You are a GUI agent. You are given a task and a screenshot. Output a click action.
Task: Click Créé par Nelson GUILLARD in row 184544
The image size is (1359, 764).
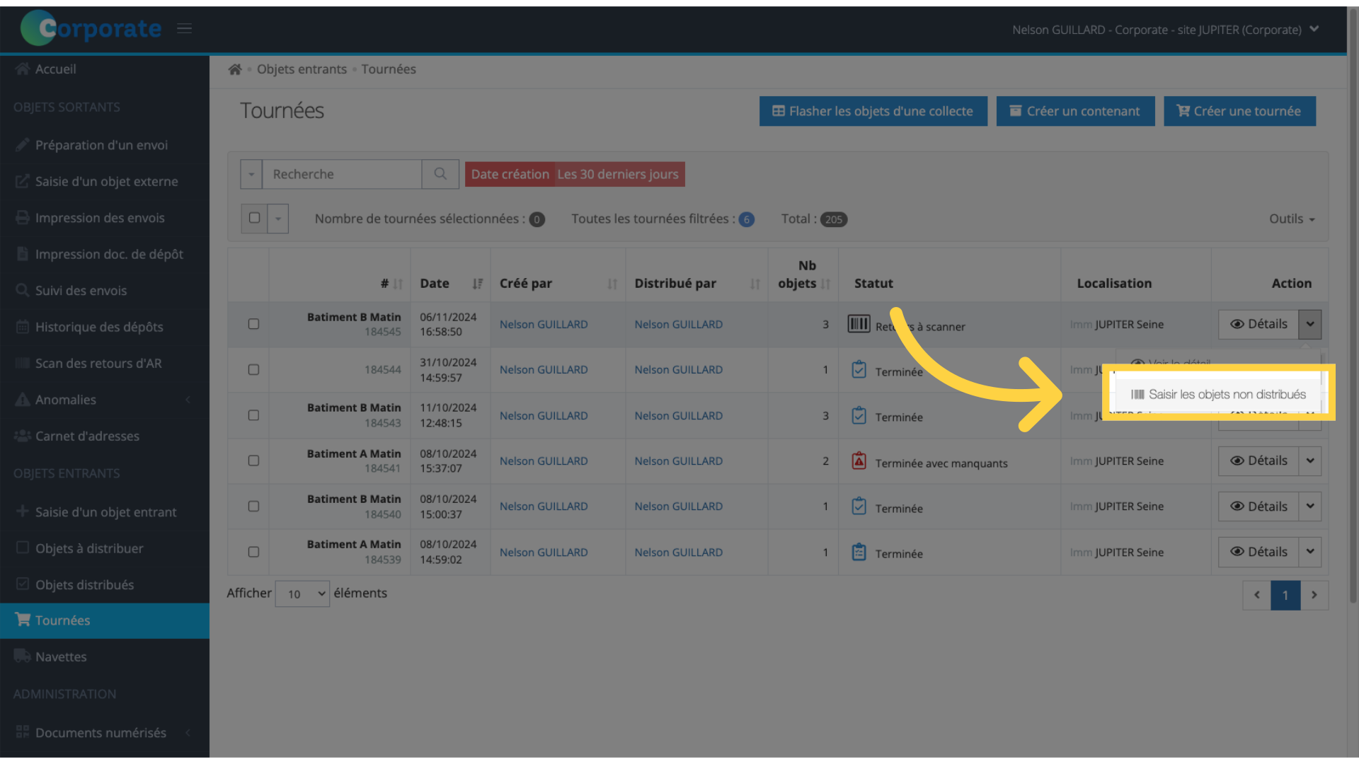point(544,370)
